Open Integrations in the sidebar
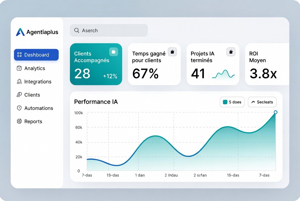Viewport: 300px width, 201px height. click(x=34, y=82)
